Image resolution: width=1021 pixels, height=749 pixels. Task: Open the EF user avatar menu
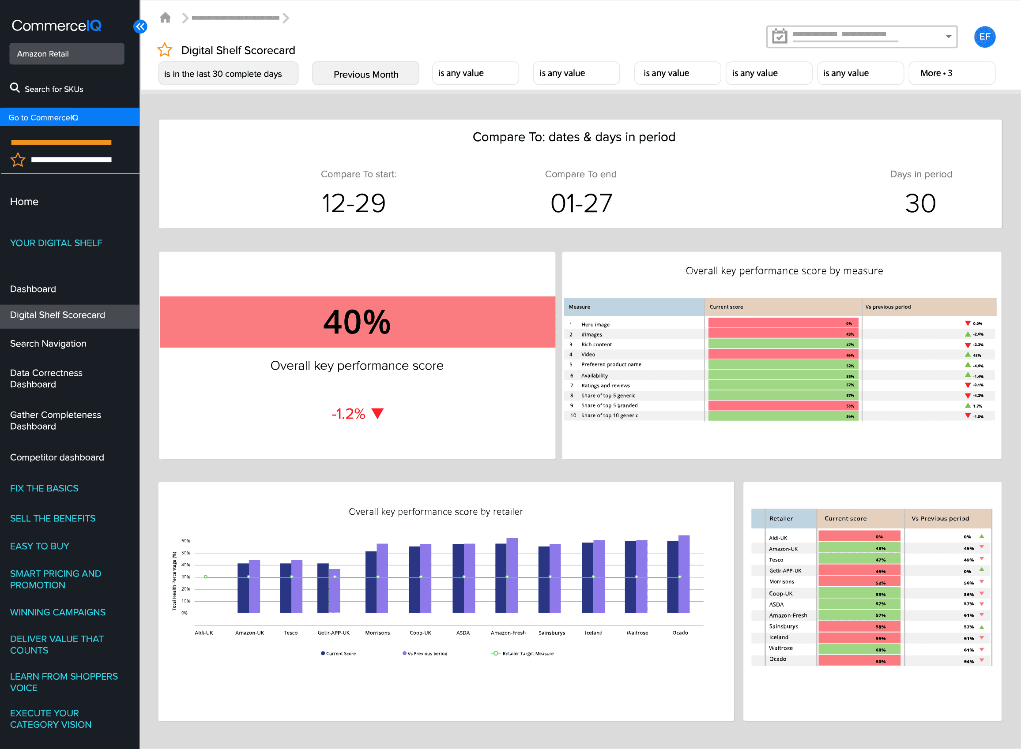[x=984, y=37]
